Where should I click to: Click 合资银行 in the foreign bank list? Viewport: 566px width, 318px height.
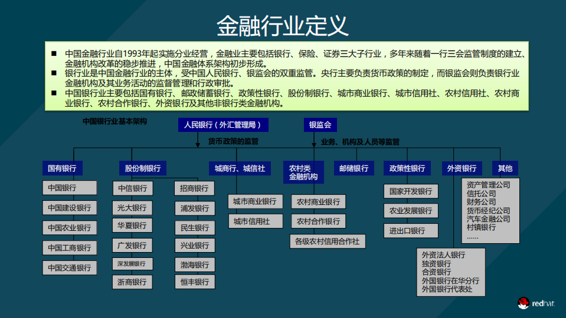(x=436, y=272)
